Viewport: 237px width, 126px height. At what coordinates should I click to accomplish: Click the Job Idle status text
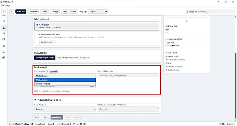pos(222,124)
